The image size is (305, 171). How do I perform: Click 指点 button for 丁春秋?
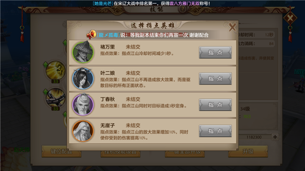click(215, 105)
